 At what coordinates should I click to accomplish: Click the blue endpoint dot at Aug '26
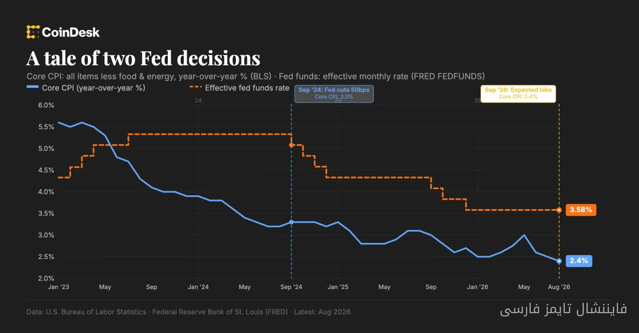[x=559, y=261]
